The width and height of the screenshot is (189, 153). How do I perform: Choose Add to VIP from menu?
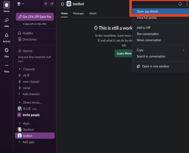point(161,28)
